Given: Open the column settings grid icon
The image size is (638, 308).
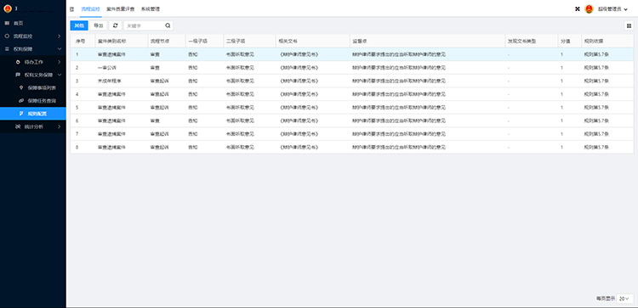Looking at the screenshot, I should click(629, 25).
